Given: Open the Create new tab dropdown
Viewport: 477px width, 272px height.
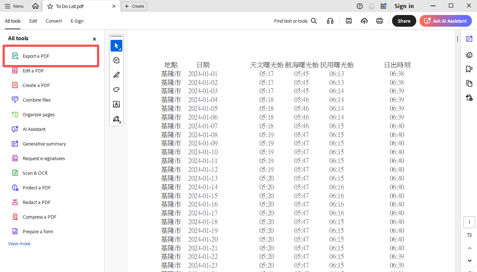Looking at the screenshot, I should click(134, 6).
